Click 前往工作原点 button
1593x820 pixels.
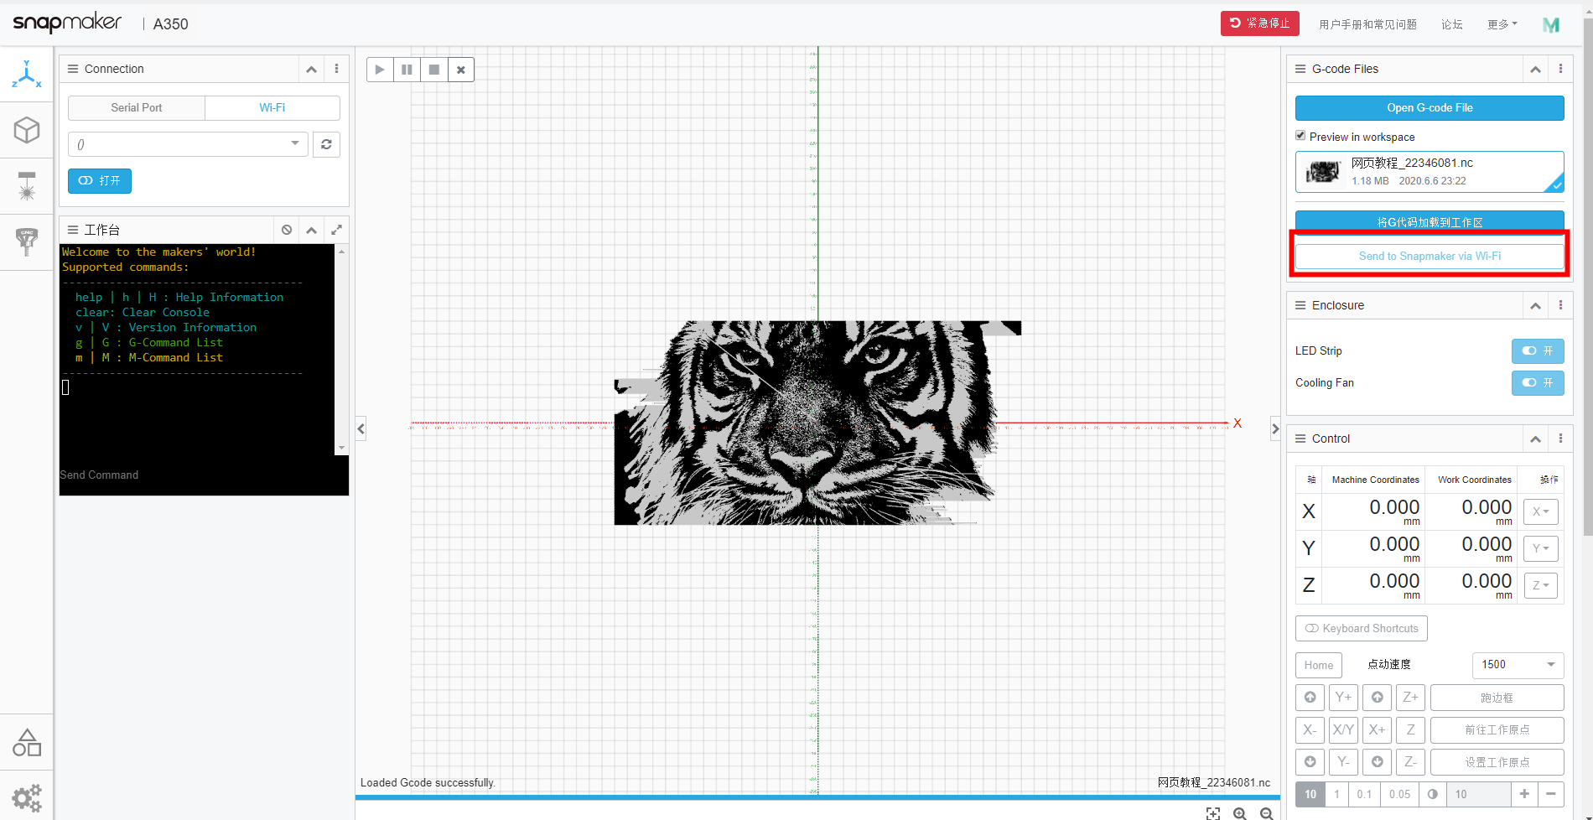click(1497, 729)
